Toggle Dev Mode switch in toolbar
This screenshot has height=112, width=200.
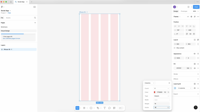[x=121, y=108]
